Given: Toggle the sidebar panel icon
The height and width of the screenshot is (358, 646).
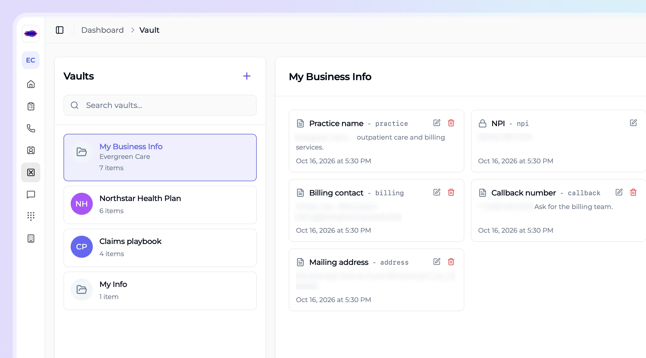Looking at the screenshot, I should [60, 30].
